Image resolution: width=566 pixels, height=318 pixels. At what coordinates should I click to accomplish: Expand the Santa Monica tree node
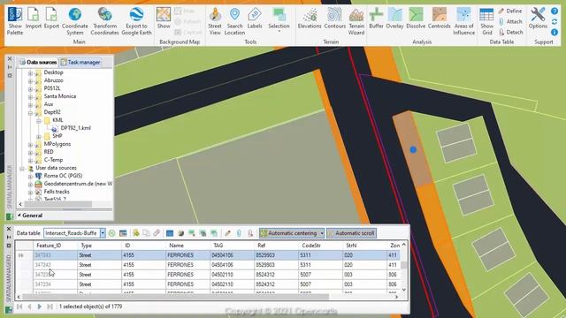30,96
